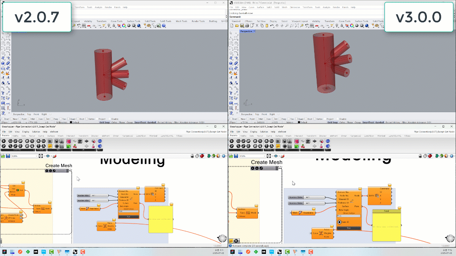Check the Mid osnap checkbox in left Rhino

click(x=30, y=119)
